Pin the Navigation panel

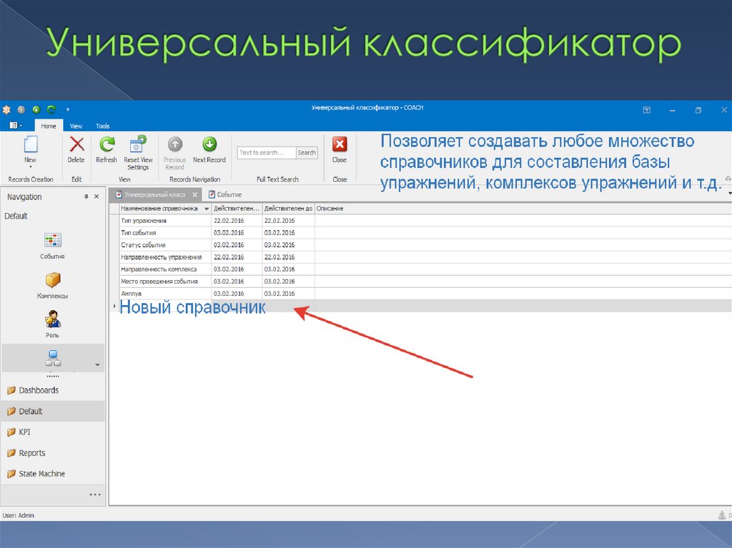coord(86,197)
